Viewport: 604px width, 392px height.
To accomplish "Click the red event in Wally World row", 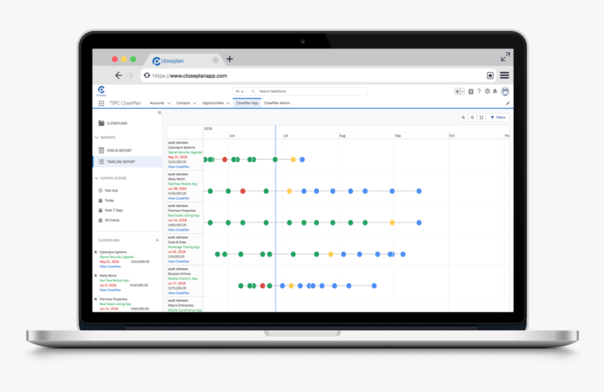I will click(243, 191).
